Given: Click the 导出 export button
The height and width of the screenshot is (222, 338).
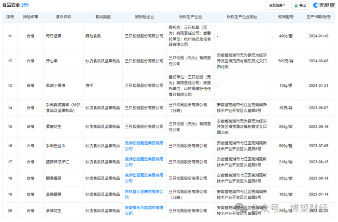Looking at the screenshot, I should pyautogui.click(x=300, y=5).
